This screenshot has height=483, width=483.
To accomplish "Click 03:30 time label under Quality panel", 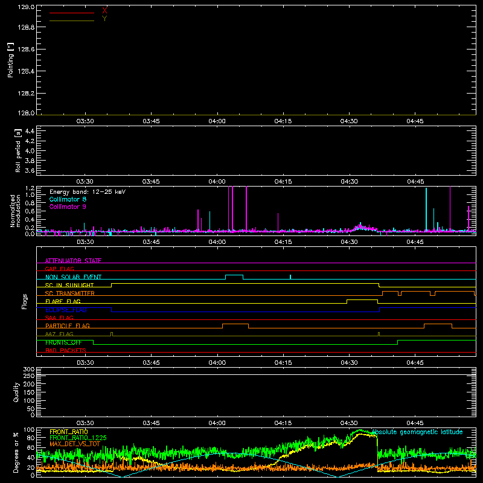I will tap(85, 423).
